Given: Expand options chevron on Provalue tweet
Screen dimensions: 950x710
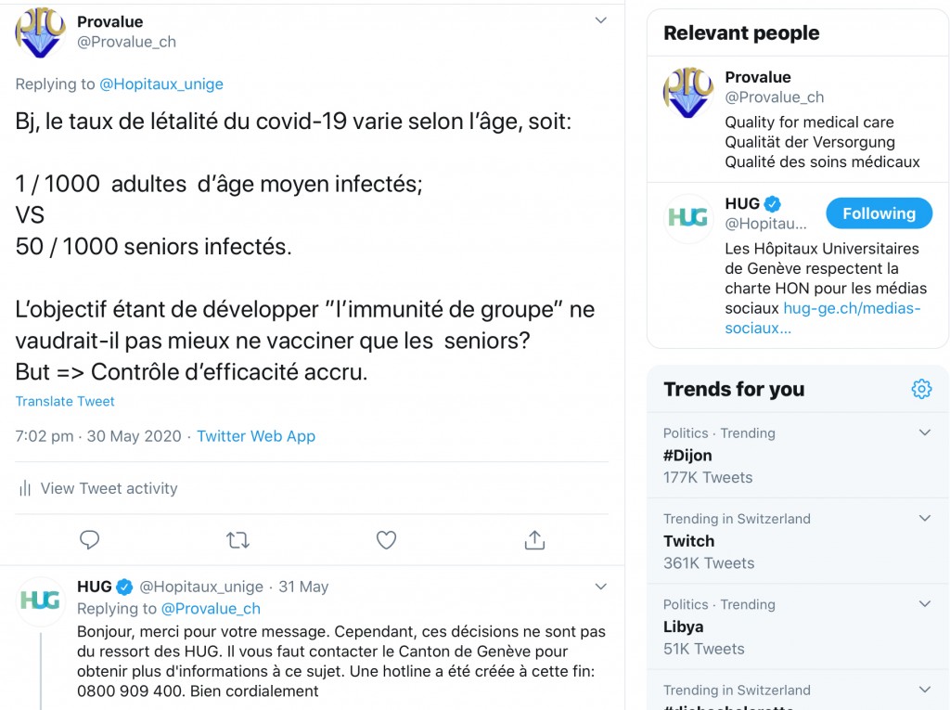Looking at the screenshot, I should pos(600,20).
